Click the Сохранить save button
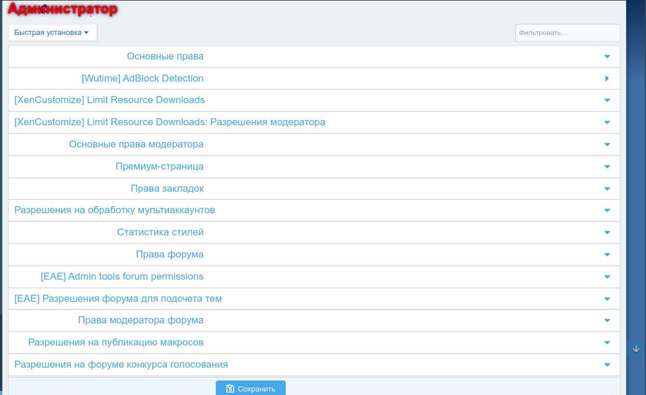Viewport: 646px width, 395px height. [x=250, y=389]
